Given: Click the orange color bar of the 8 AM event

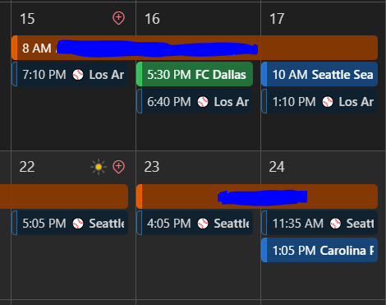Looking at the screenshot, I should coord(15,48).
